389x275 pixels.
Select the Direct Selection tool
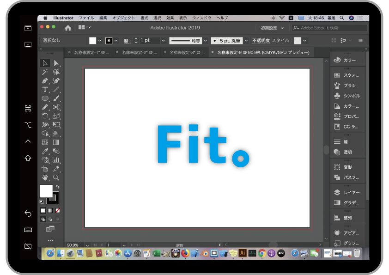[56, 63]
